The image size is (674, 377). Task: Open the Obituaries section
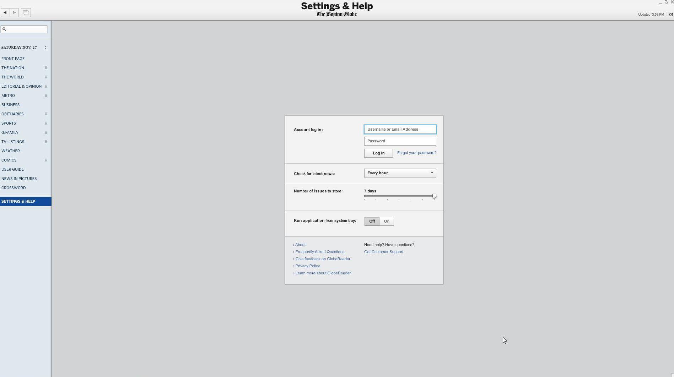(x=12, y=114)
